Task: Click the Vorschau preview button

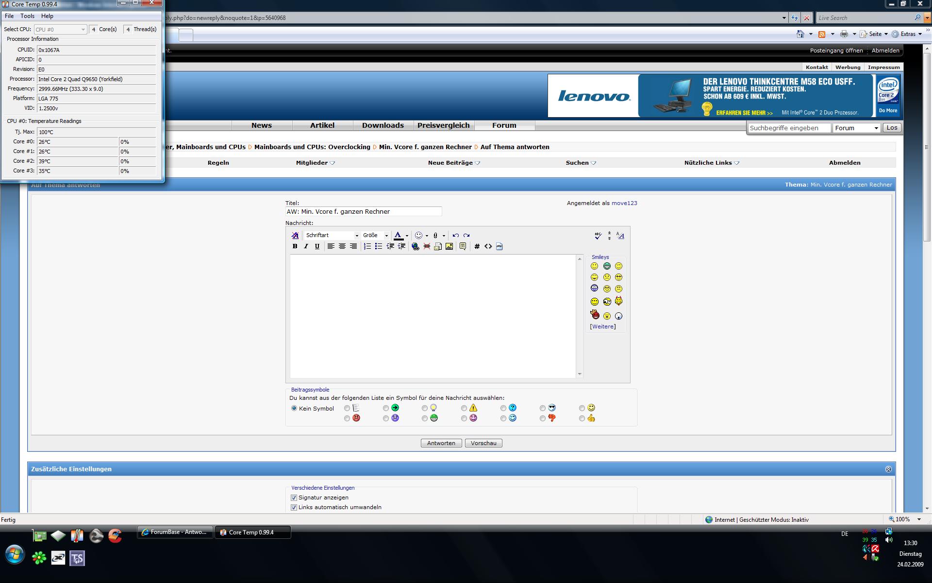Action: pos(483,443)
